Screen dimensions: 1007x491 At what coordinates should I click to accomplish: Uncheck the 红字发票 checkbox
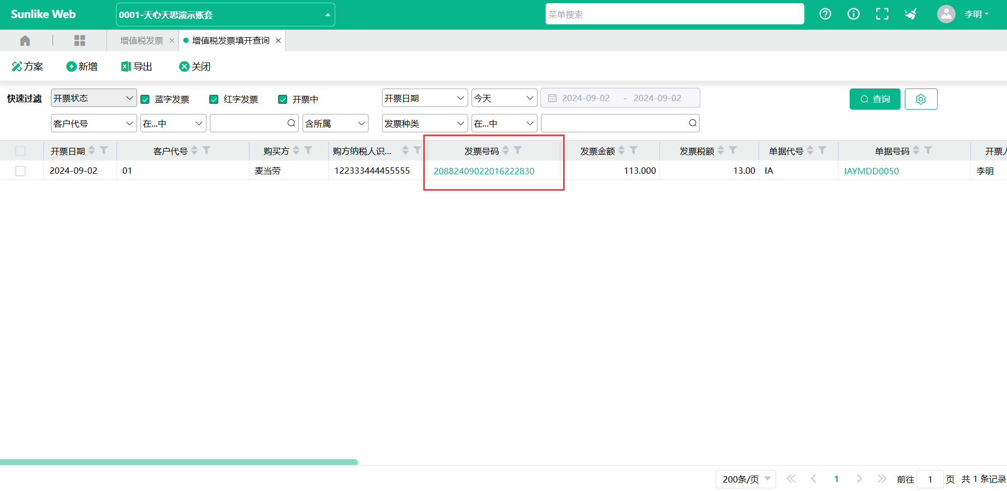pos(214,100)
